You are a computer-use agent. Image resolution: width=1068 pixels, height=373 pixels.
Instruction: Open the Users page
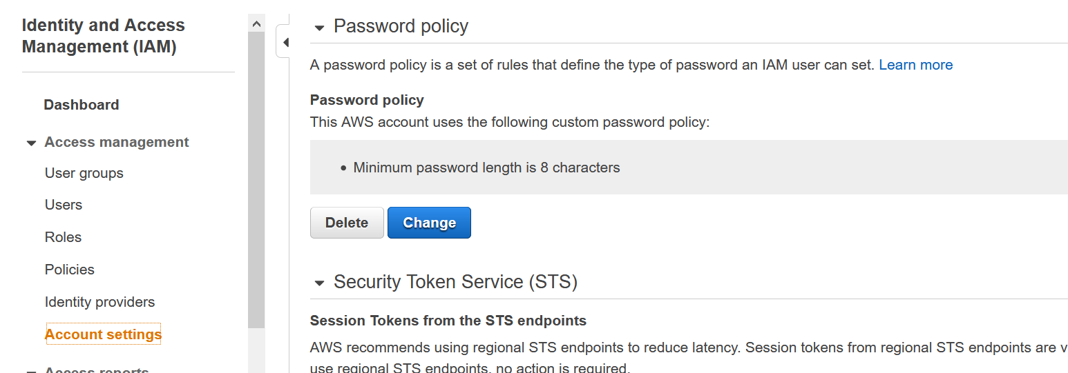pyautogui.click(x=64, y=205)
